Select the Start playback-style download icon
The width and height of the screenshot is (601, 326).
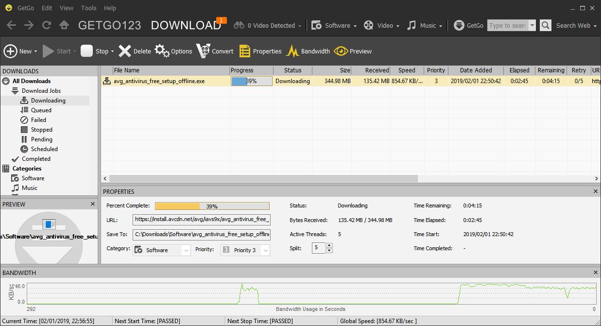[48, 51]
